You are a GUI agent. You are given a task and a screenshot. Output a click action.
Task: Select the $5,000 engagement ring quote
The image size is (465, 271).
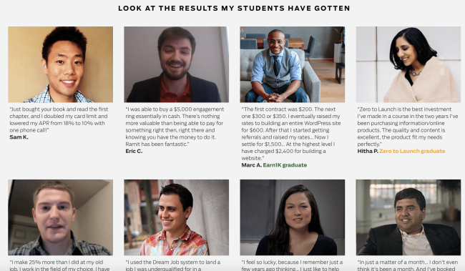click(175, 127)
